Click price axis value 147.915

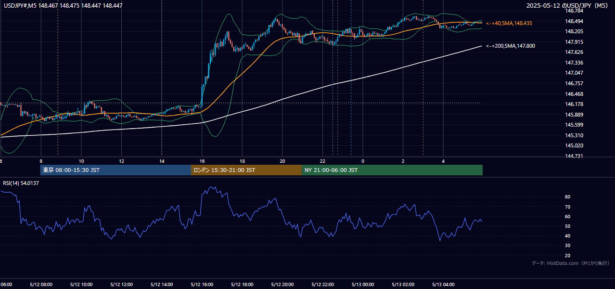[x=574, y=42]
